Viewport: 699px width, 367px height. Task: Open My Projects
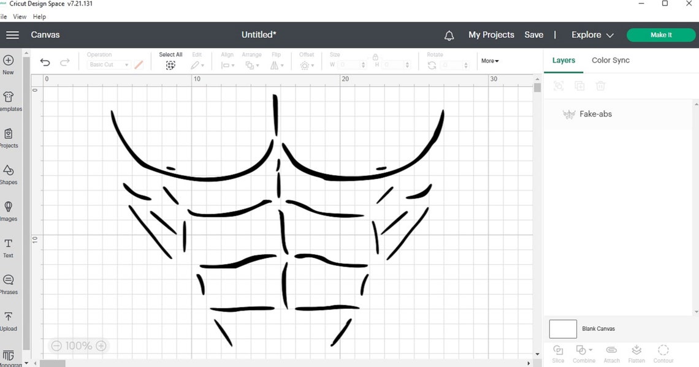[x=491, y=35]
